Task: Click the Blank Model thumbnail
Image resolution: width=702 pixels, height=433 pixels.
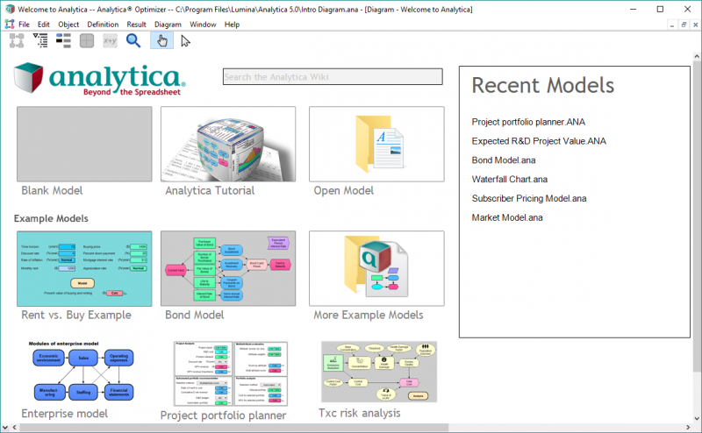Action: 84,144
